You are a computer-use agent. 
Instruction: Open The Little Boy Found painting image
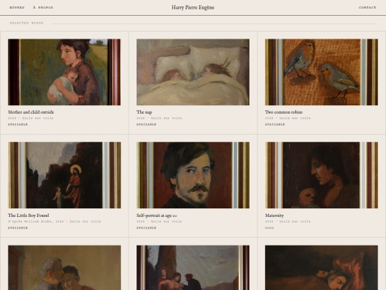tap(64, 175)
